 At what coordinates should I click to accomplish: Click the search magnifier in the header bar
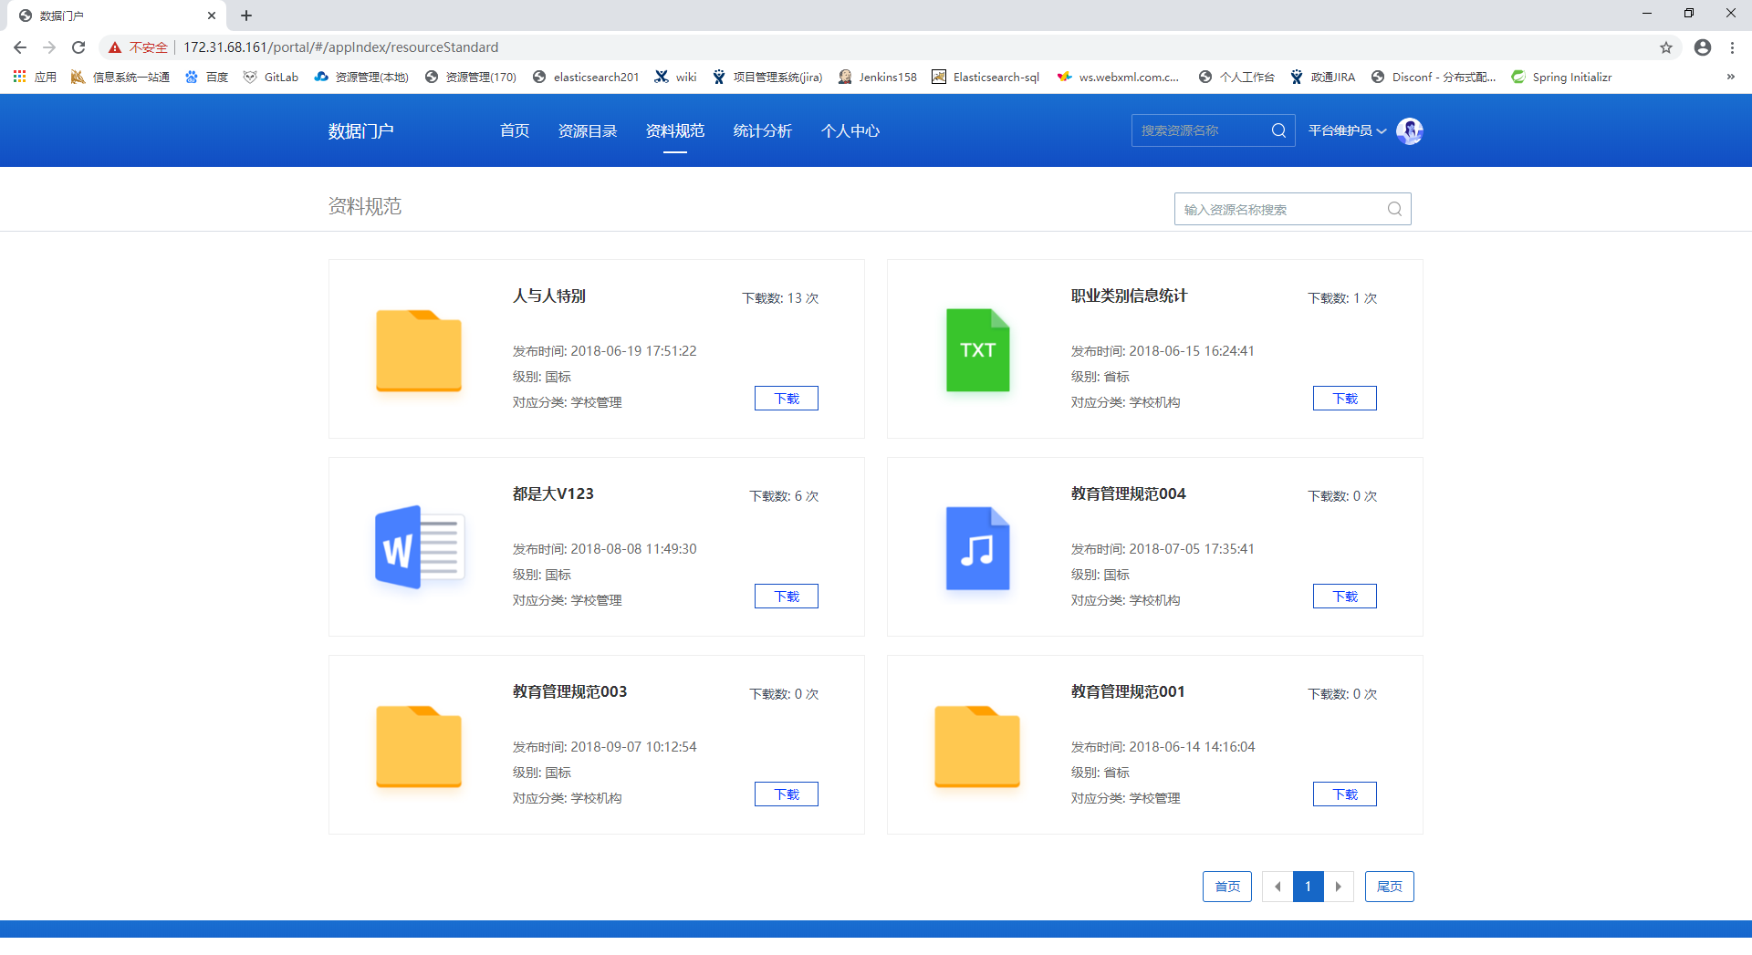1278,130
